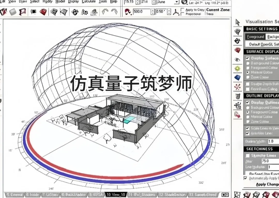The width and height of the screenshot is (279, 198).
Task: Open the Calculate menu
Action: [89, 2]
